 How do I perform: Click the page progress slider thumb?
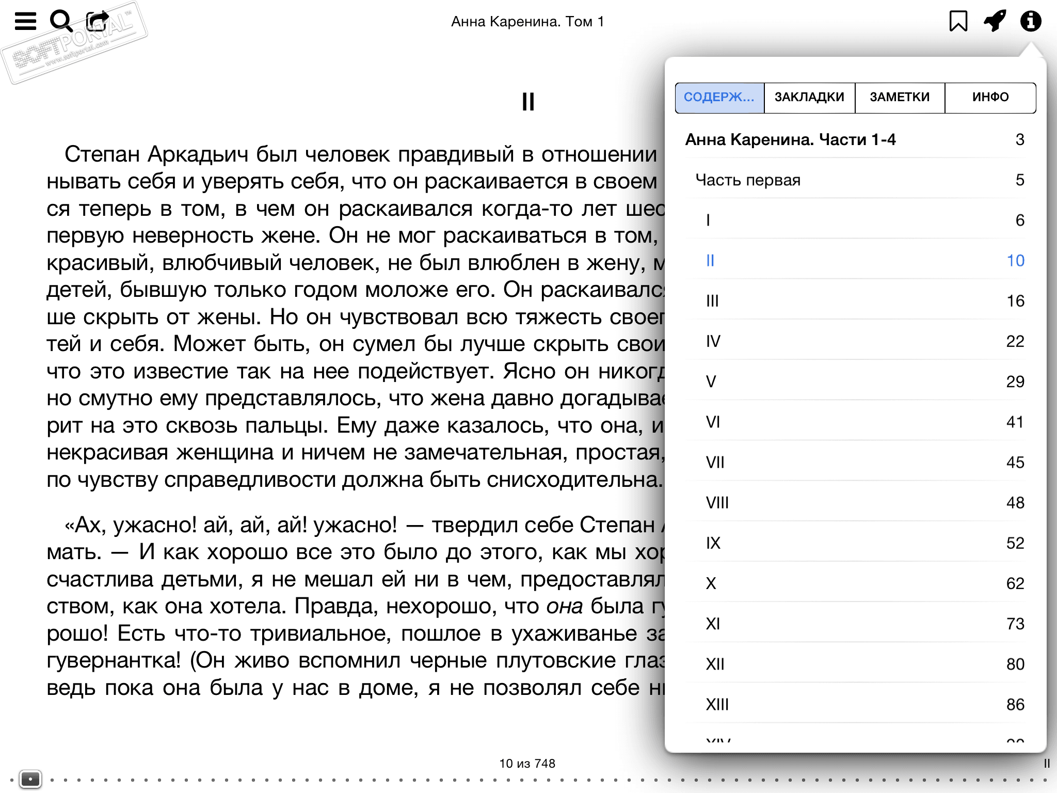30,779
